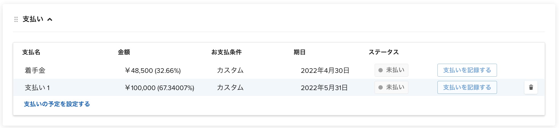Click カスタム terms in 着手金 row

pyautogui.click(x=230, y=70)
